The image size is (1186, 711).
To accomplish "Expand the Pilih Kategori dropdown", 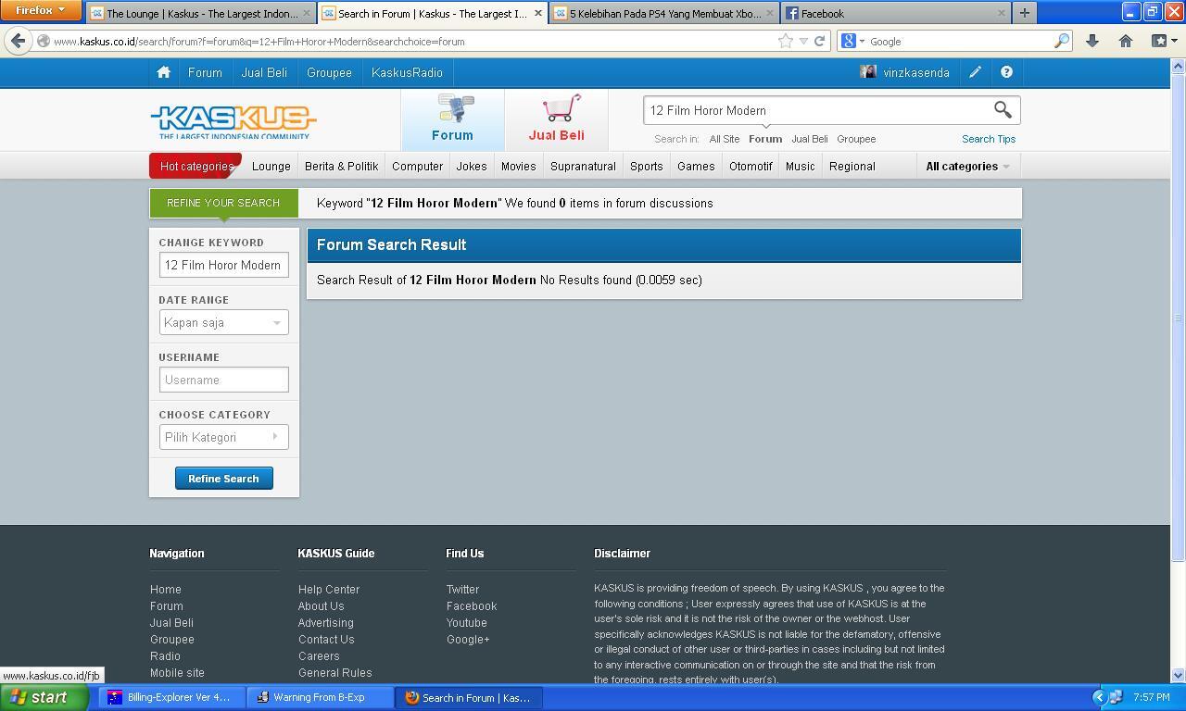I will (x=223, y=437).
